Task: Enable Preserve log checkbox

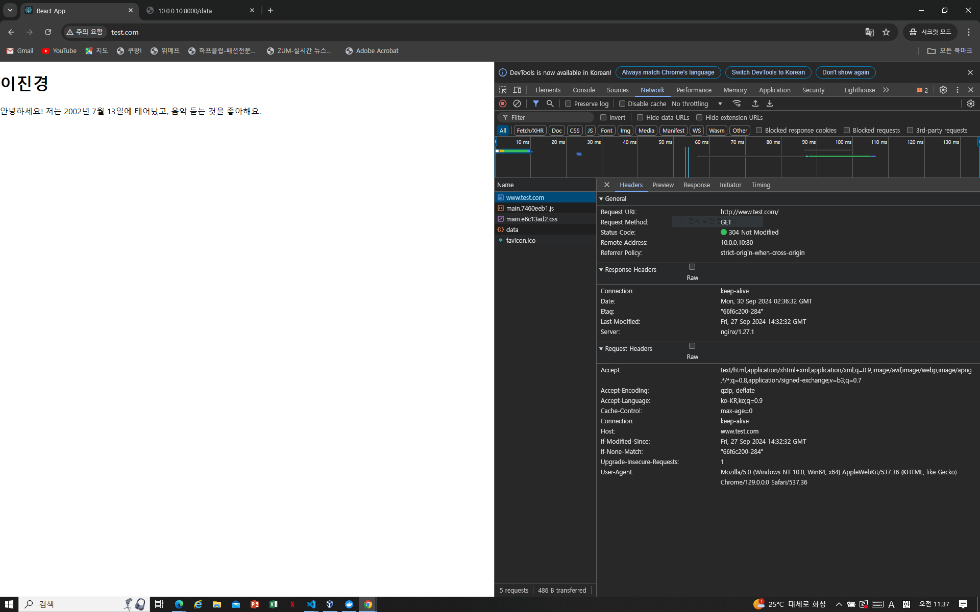Action: tap(568, 104)
